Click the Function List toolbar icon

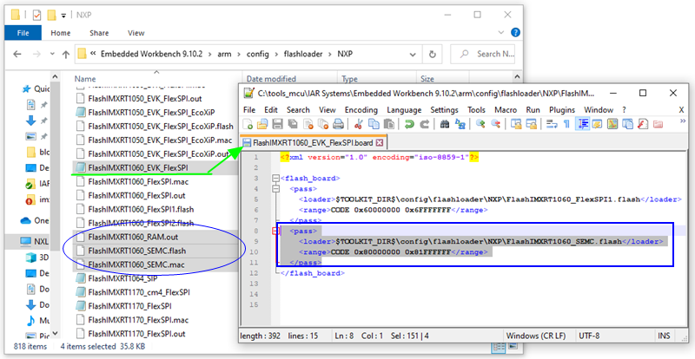pyautogui.click(x=643, y=124)
